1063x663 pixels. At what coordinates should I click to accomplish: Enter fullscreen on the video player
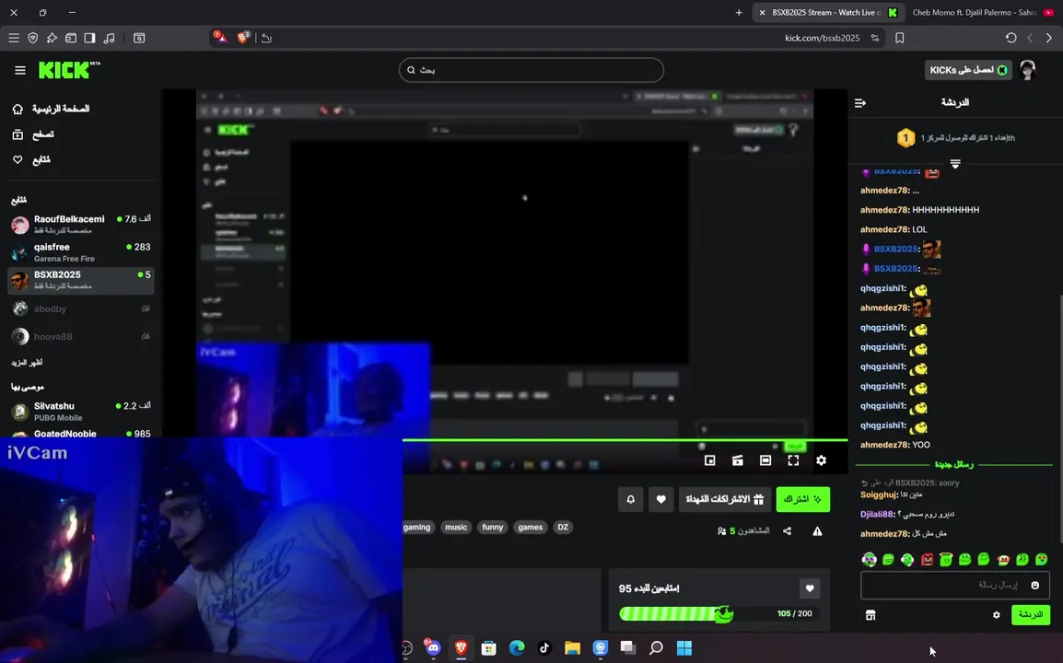(793, 460)
